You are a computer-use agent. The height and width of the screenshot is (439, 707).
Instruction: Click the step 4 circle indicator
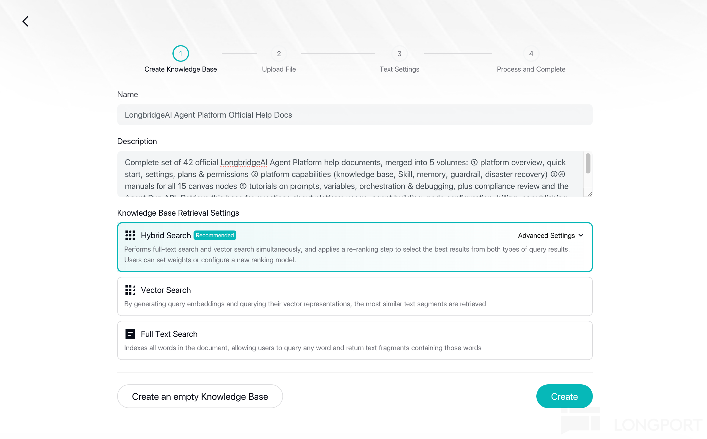point(531,53)
